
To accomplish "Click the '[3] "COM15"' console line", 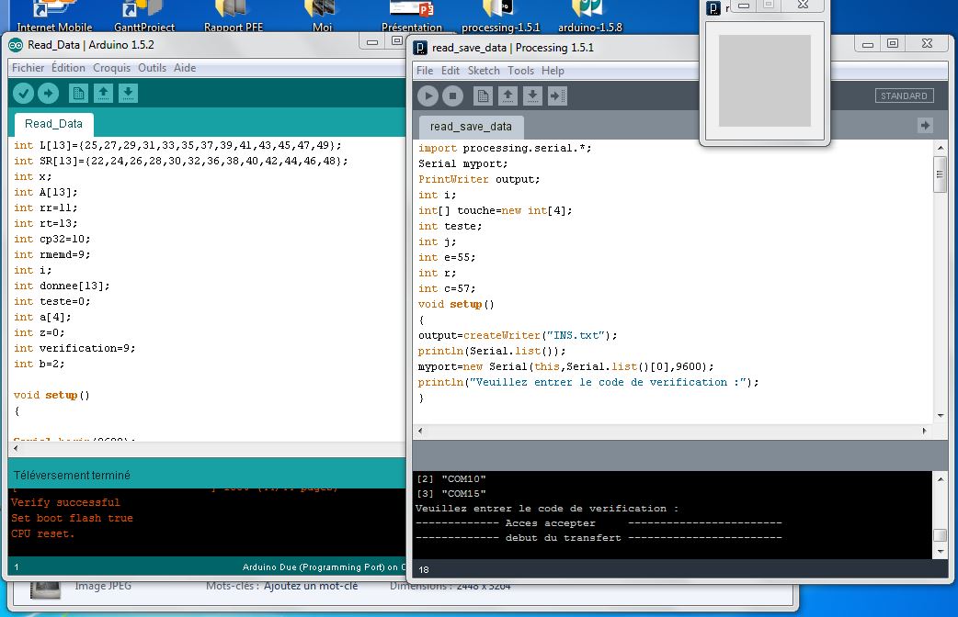I will tap(451, 493).
